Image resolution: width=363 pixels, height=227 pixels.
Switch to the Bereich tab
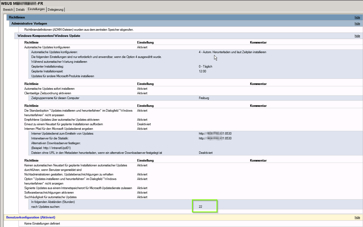[8, 10]
